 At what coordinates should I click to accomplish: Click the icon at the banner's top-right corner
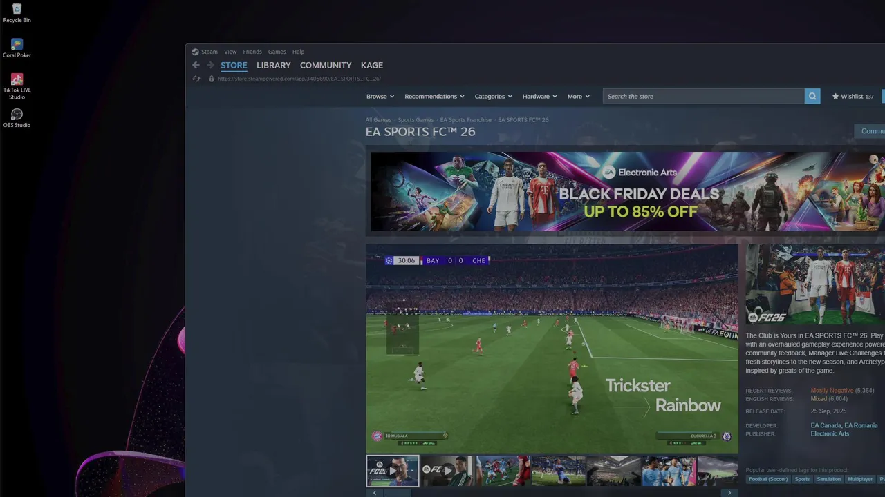click(x=874, y=159)
